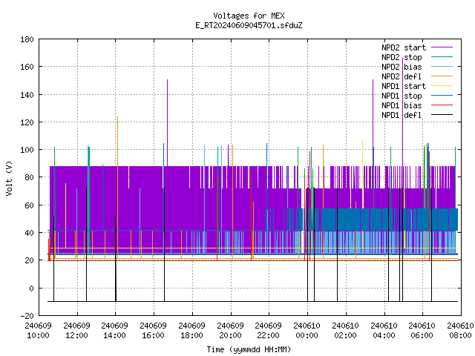The image size is (475, 356).
Task: Click the 'Time (yymmdd HH:MM)' x-axis label
Action: pyautogui.click(x=249, y=349)
